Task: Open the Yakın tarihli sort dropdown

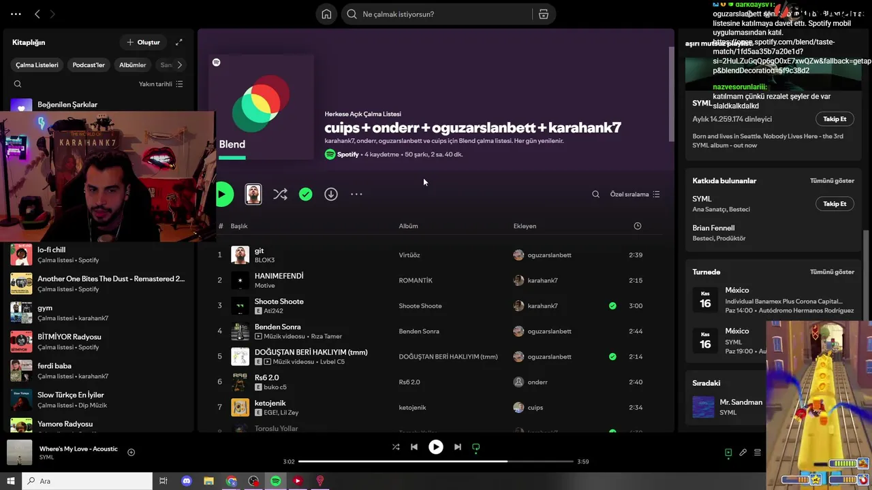Action: pyautogui.click(x=161, y=84)
